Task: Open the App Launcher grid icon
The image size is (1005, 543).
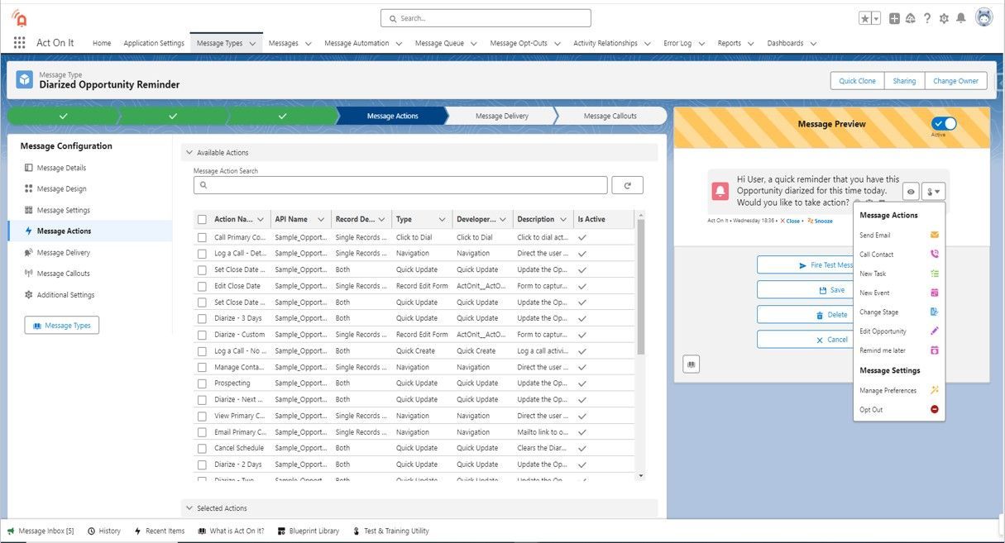Action: pos(19,43)
